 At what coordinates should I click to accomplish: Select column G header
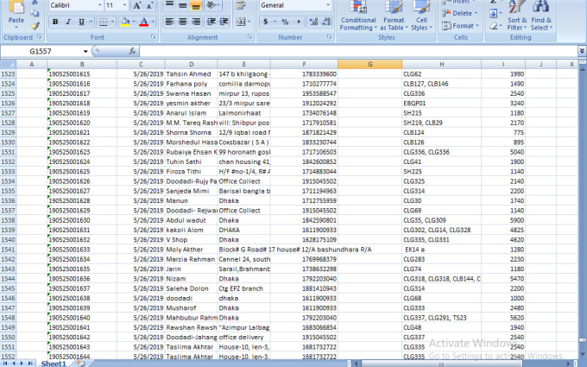pyautogui.click(x=369, y=65)
